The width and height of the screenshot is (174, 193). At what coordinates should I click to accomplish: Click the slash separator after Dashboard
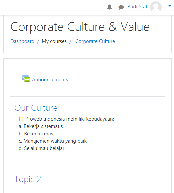[x=38, y=41]
